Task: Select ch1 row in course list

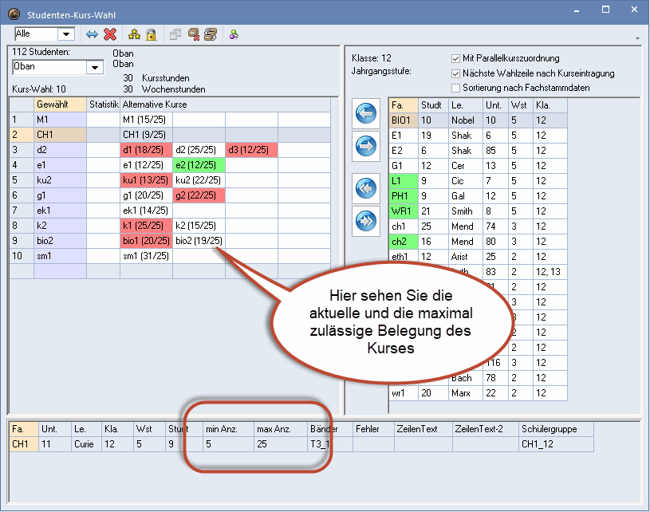Action: (x=478, y=226)
